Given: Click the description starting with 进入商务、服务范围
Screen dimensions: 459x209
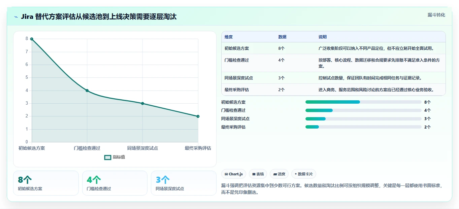Looking at the screenshot, I should click(376, 90).
